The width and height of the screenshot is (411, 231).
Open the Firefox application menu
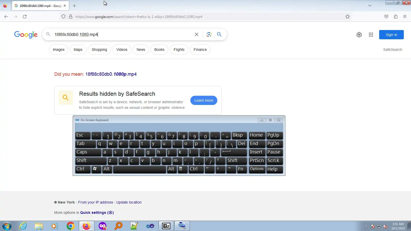click(405, 17)
